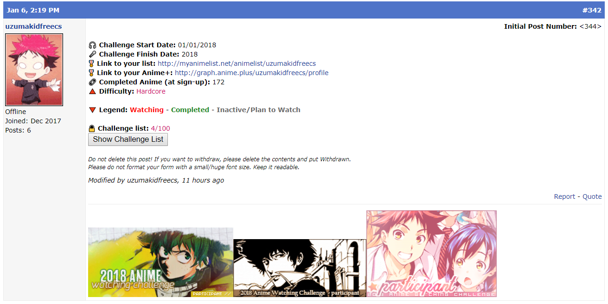Open the graph.anime.plus profile link
This screenshot has width=608, height=304.
[x=251, y=73]
